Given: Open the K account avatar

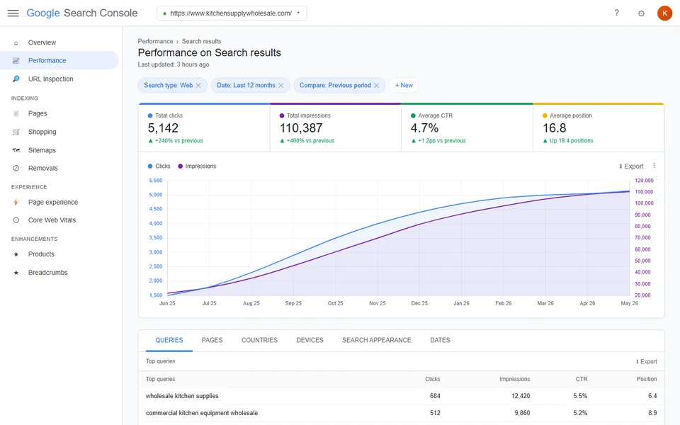Looking at the screenshot, I should (664, 13).
